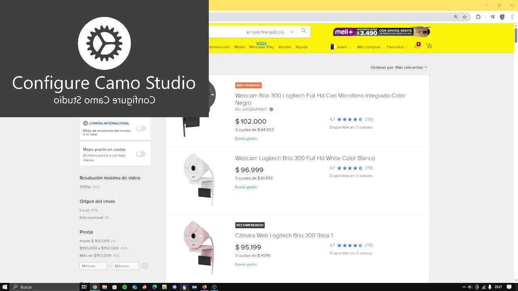518x291 pixels.
Task: Launch Spotify from the taskbar
Action: click(125, 287)
